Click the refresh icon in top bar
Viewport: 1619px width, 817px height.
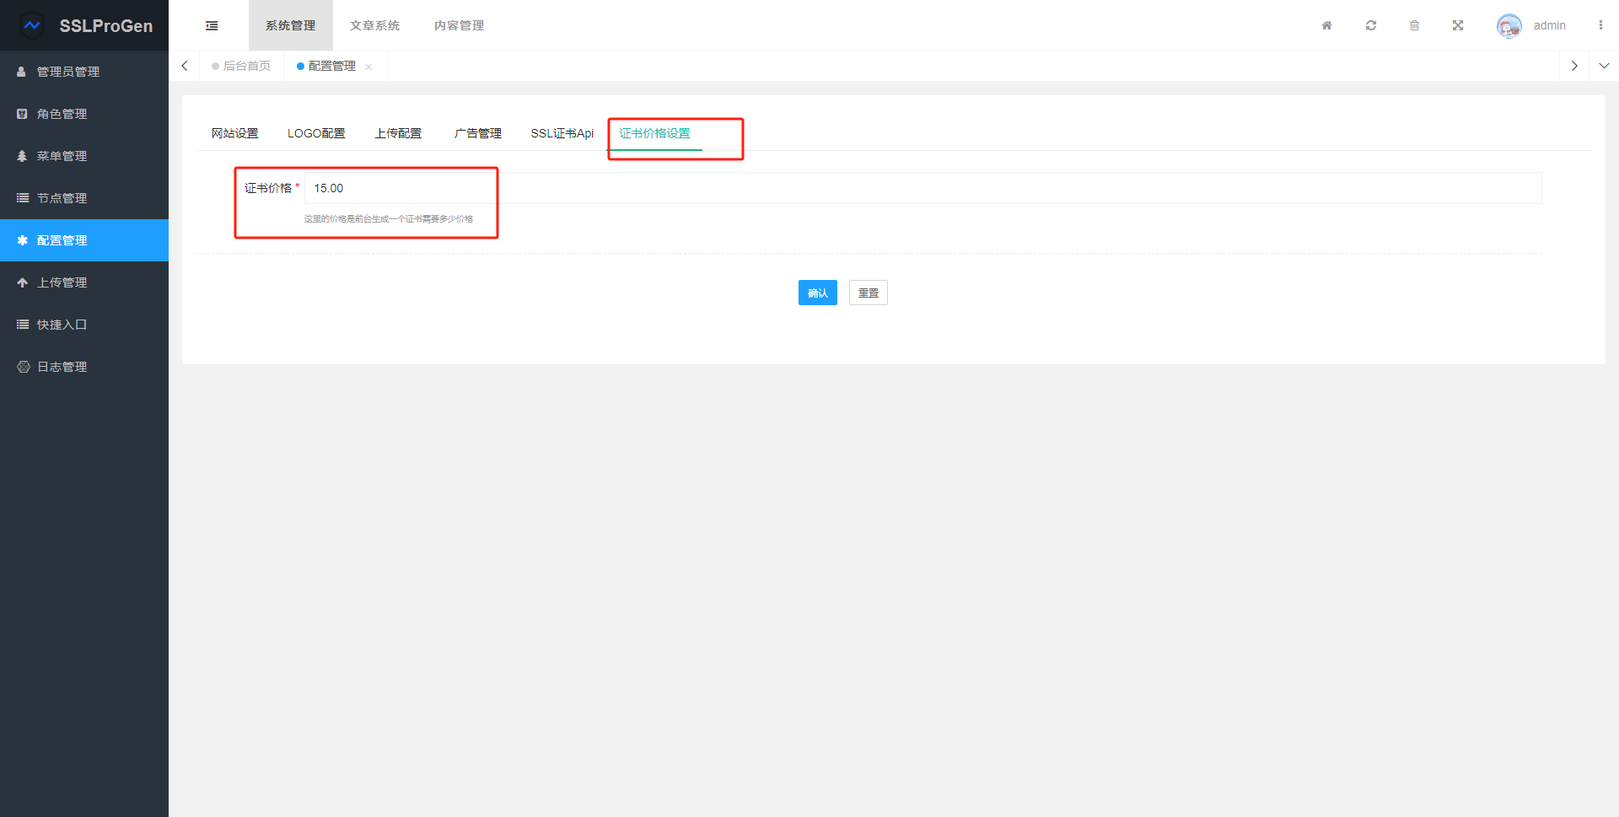pos(1371,25)
